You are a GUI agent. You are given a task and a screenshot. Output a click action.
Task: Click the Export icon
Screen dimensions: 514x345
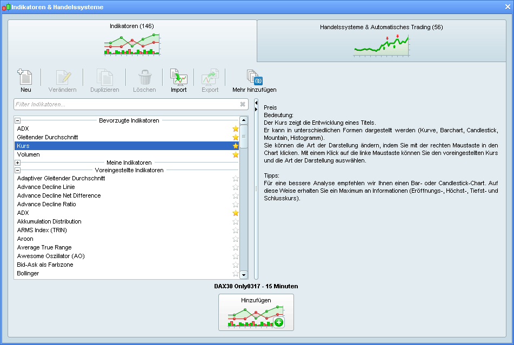(210, 77)
